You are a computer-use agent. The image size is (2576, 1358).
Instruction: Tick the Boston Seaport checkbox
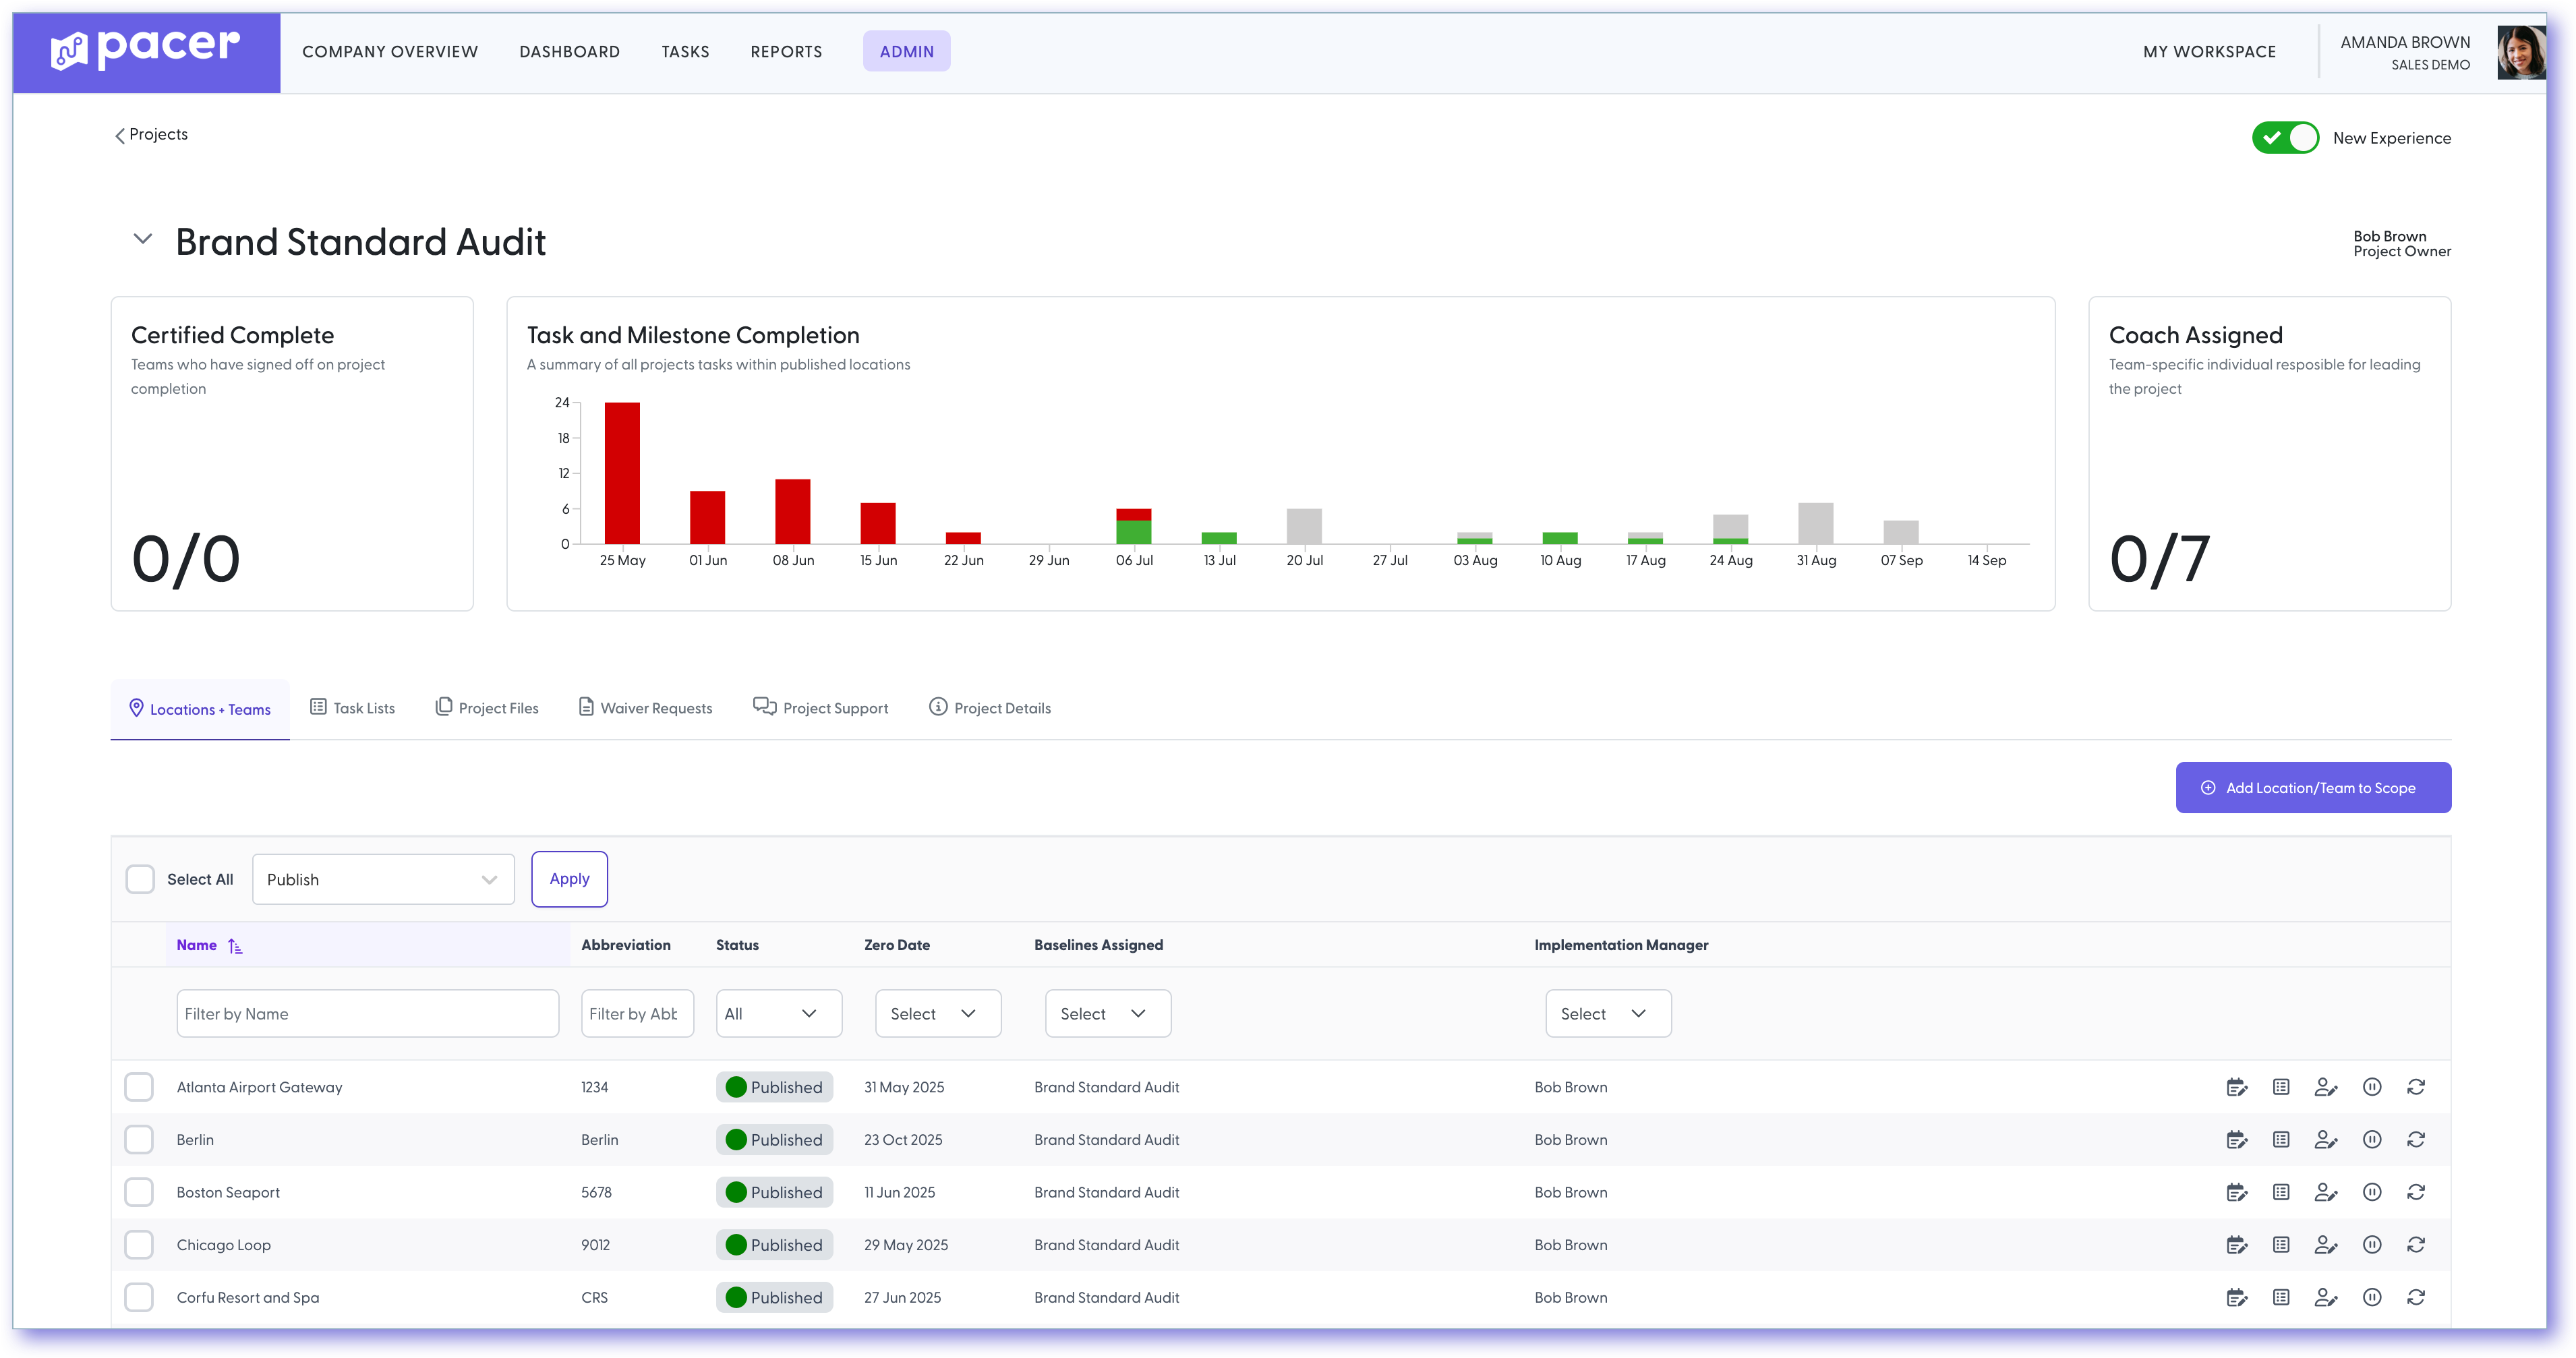[139, 1192]
